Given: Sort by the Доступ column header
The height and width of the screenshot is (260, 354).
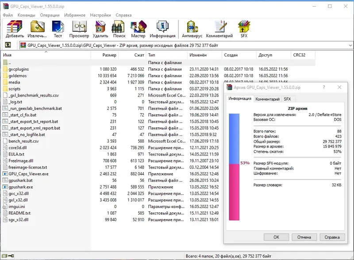Looking at the screenshot, I should pos(273,55).
